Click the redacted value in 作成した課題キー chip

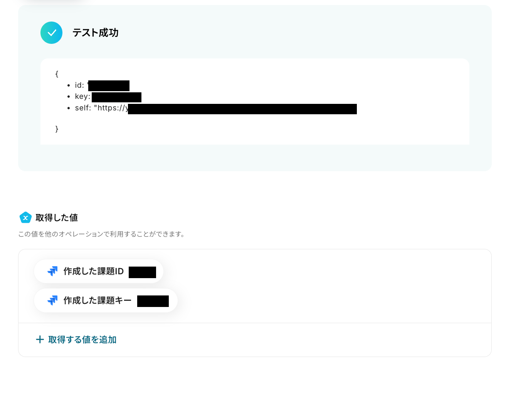[x=153, y=301]
